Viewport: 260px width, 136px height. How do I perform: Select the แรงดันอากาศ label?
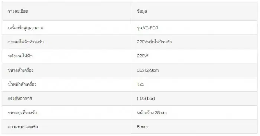pos(20,99)
